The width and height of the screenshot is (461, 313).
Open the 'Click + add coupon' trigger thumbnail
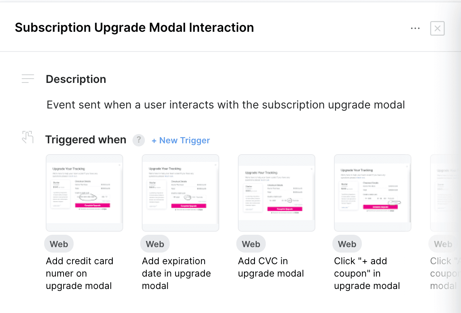coord(372,193)
